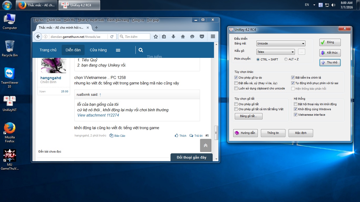The width and height of the screenshot is (360, 202).
Task: Open the Cửa Hàng forum tab
Action: pyautogui.click(x=98, y=50)
